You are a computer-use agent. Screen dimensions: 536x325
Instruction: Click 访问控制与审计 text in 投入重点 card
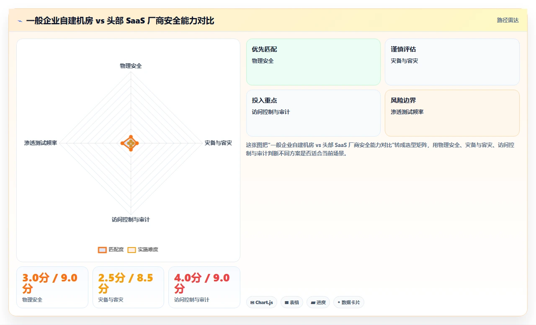271,112
